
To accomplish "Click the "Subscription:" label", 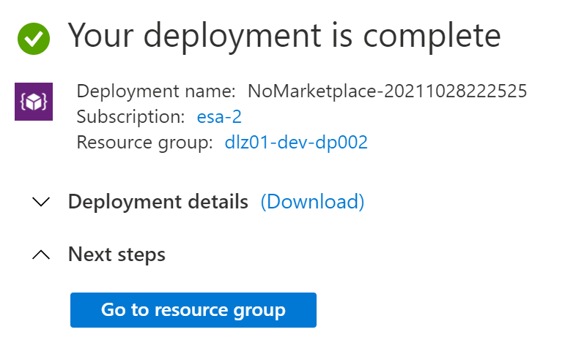I will [130, 117].
